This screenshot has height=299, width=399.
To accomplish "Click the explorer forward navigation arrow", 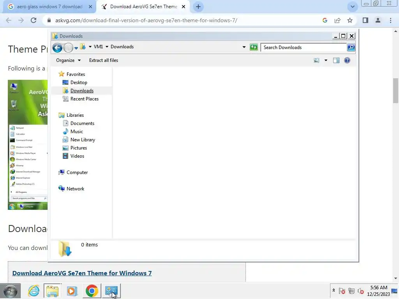I will (68, 47).
